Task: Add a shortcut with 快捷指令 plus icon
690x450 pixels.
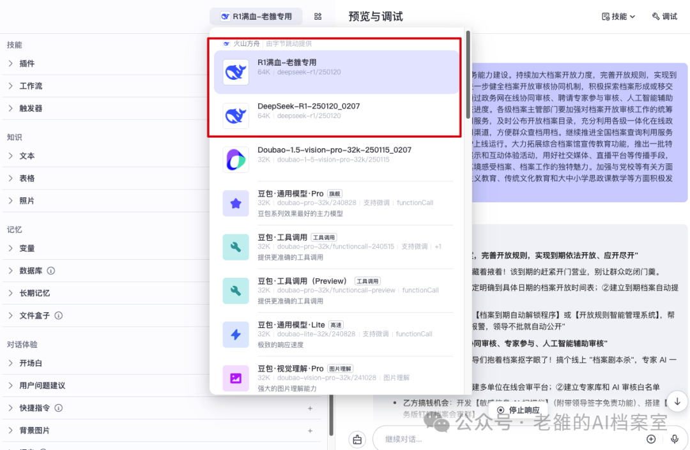Action: (310, 409)
